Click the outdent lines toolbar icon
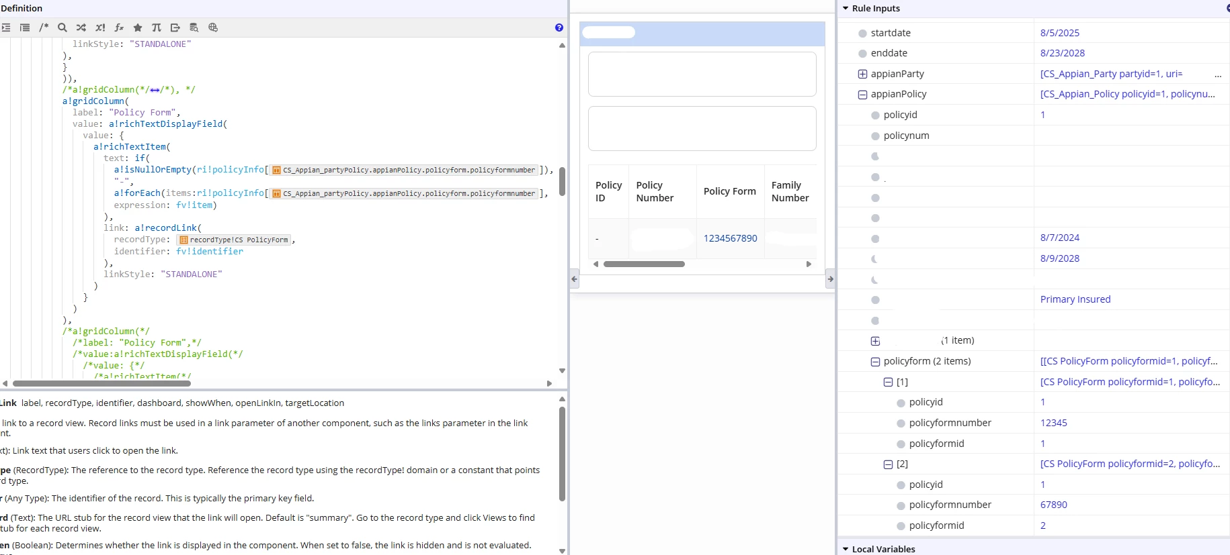Screen dimensions: 1230x555 click(25, 28)
